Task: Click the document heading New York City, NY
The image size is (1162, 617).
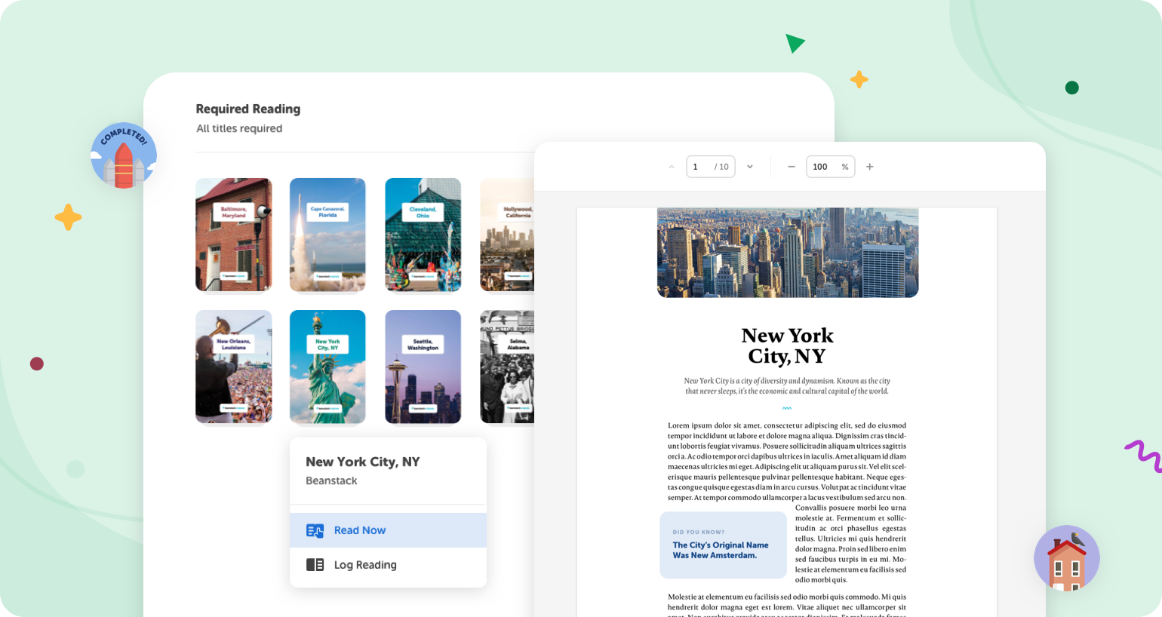Action: point(787,345)
